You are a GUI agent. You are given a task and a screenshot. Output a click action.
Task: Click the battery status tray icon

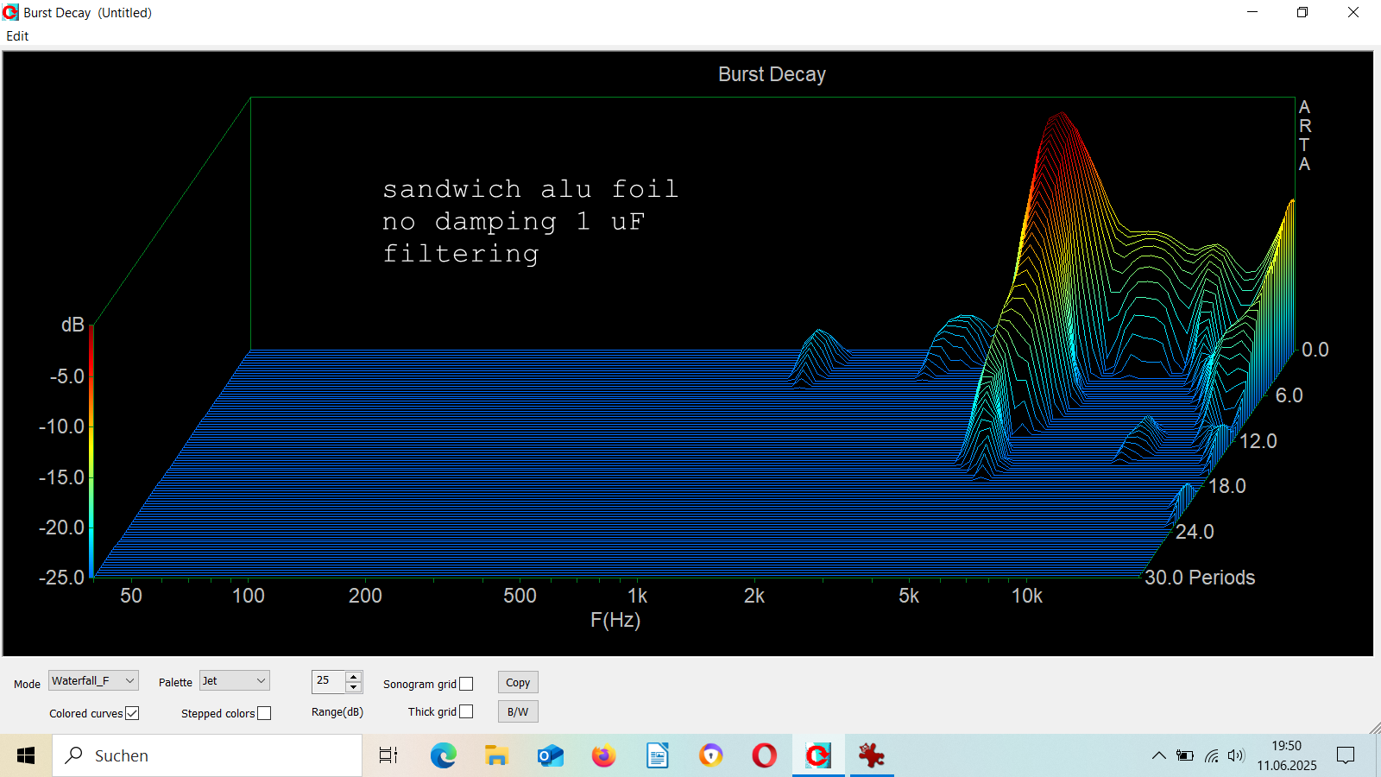[x=1185, y=755]
